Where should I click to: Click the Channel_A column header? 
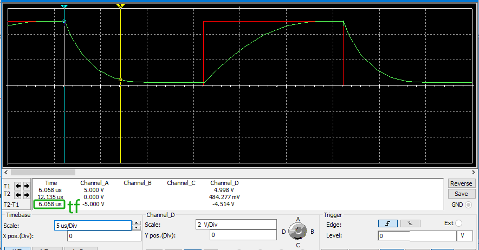pyautogui.click(x=94, y=183)
